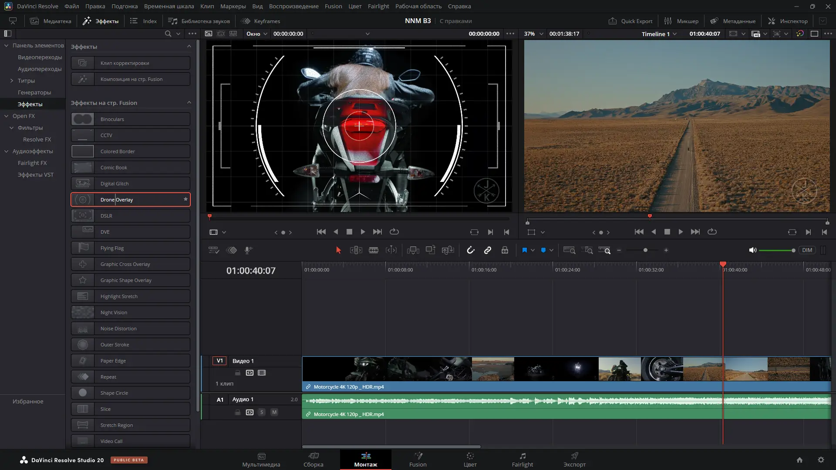Toggle linked selection chain icon
Screen dimensions: 836x470
[x=488, y=250]
